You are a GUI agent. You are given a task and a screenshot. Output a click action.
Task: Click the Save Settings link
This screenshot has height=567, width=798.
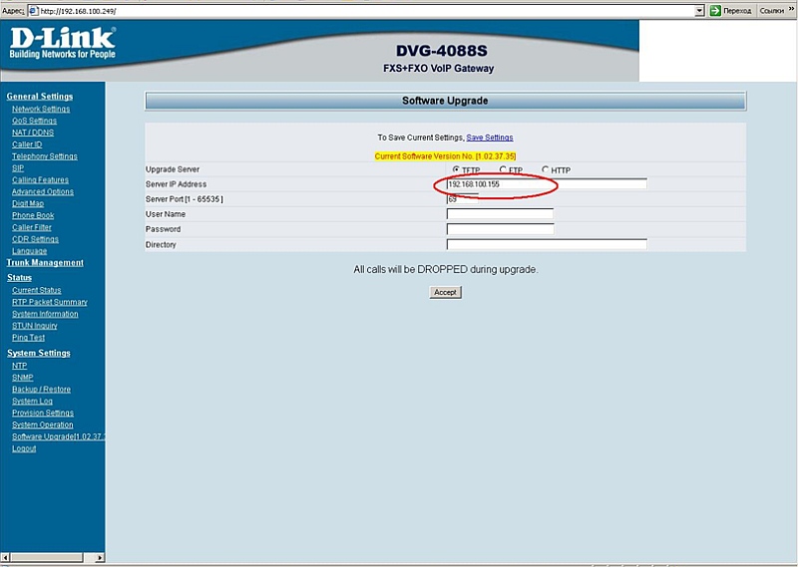pos(490,138)
